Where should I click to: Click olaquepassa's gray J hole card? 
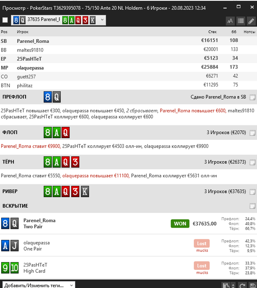(14, 246)
